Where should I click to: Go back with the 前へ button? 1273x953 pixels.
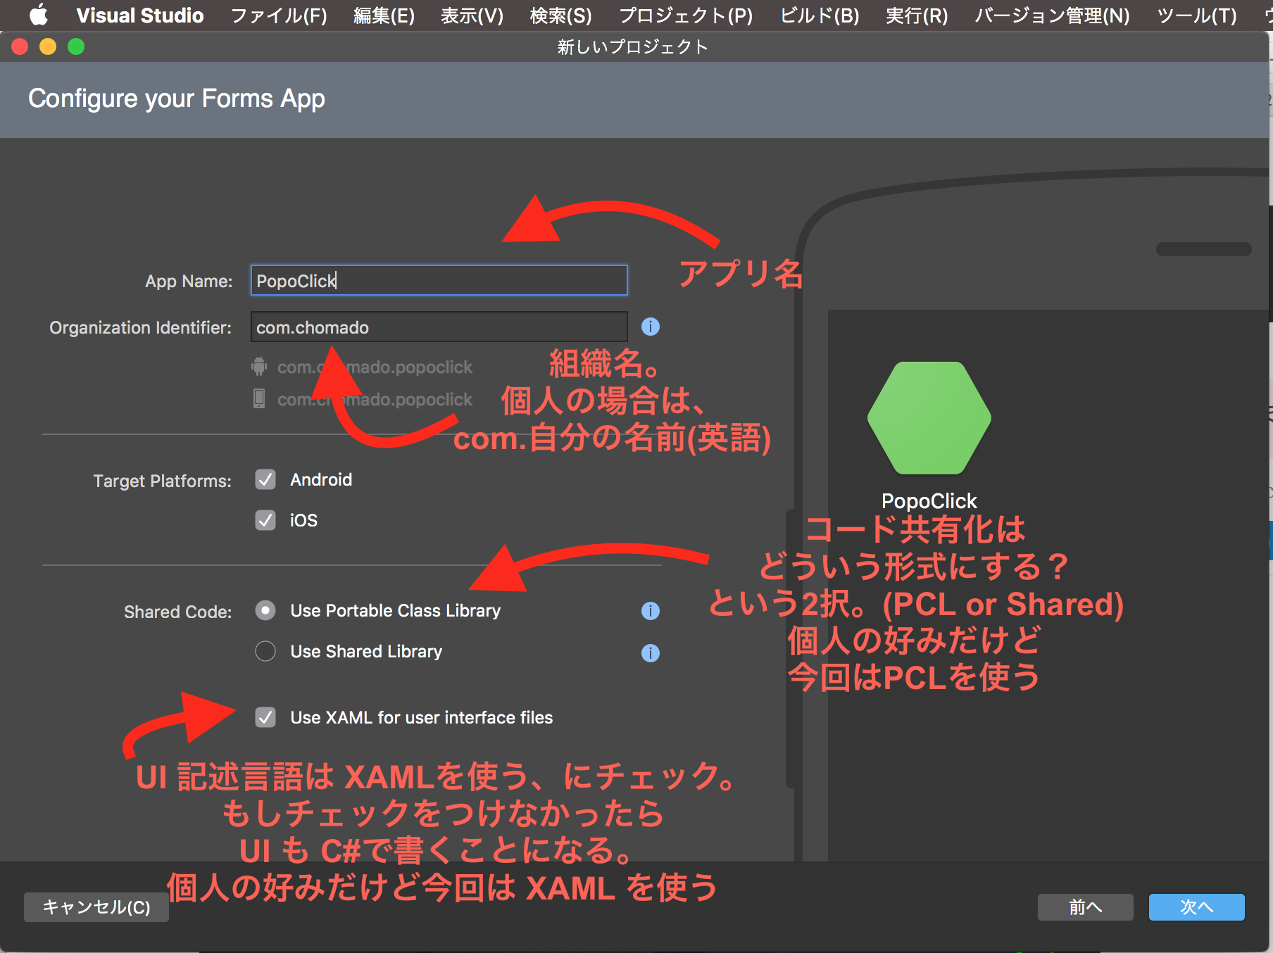coord(1085,907)
